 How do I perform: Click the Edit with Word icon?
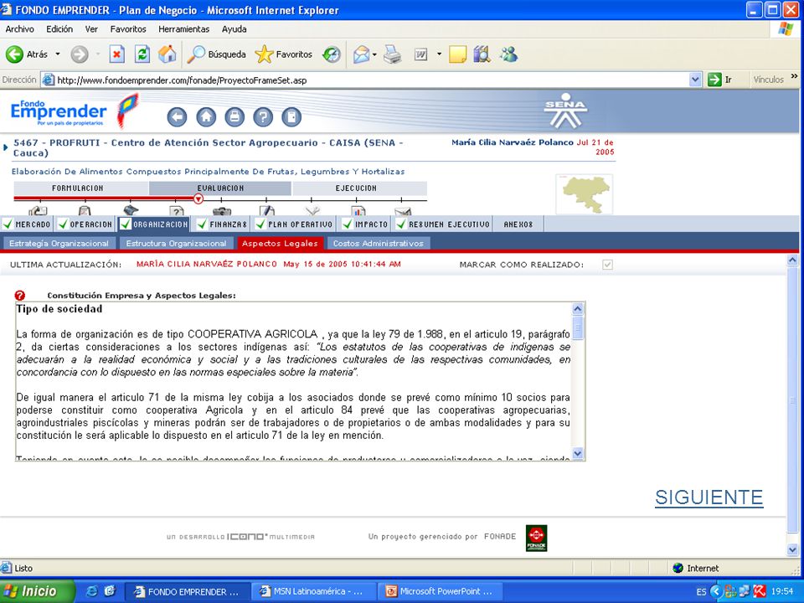[x=420, y=54]
